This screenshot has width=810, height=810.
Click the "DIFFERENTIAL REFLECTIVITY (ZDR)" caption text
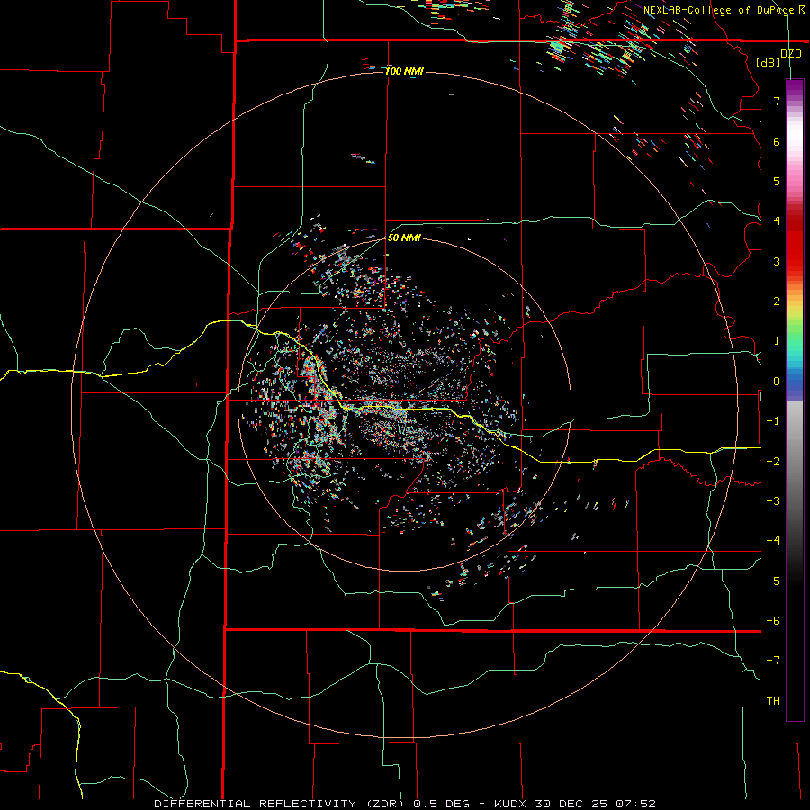280,804
